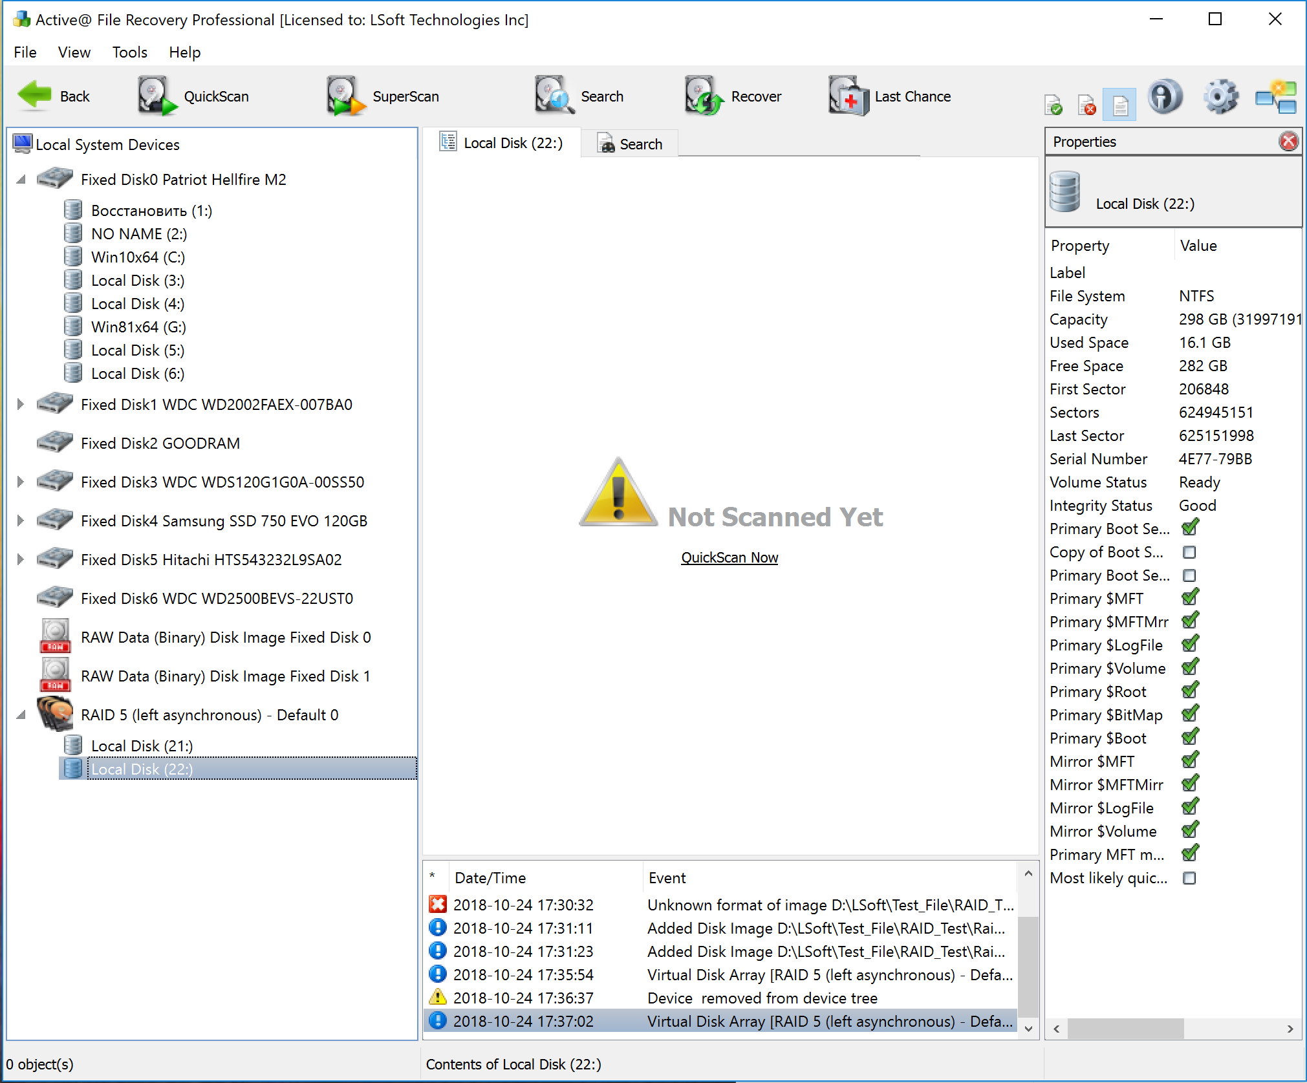Screen dimensions: 1307x1083
Task: Toggle the Primary $LogFile checkbox
Action: click(x=1190, y=644)
